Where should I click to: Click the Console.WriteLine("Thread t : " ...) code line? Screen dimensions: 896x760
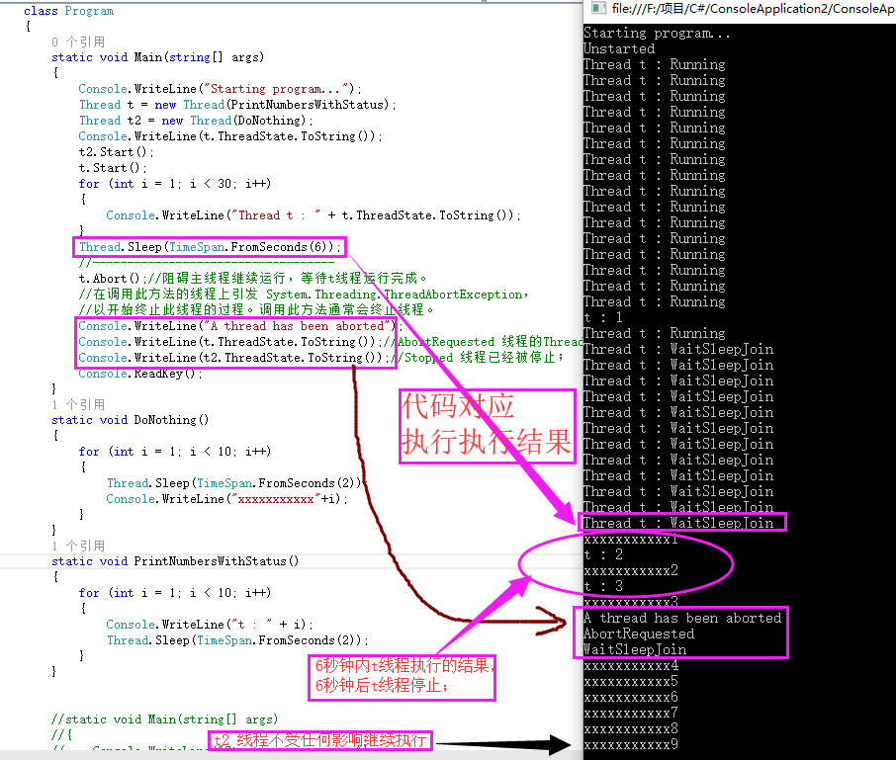314,215
